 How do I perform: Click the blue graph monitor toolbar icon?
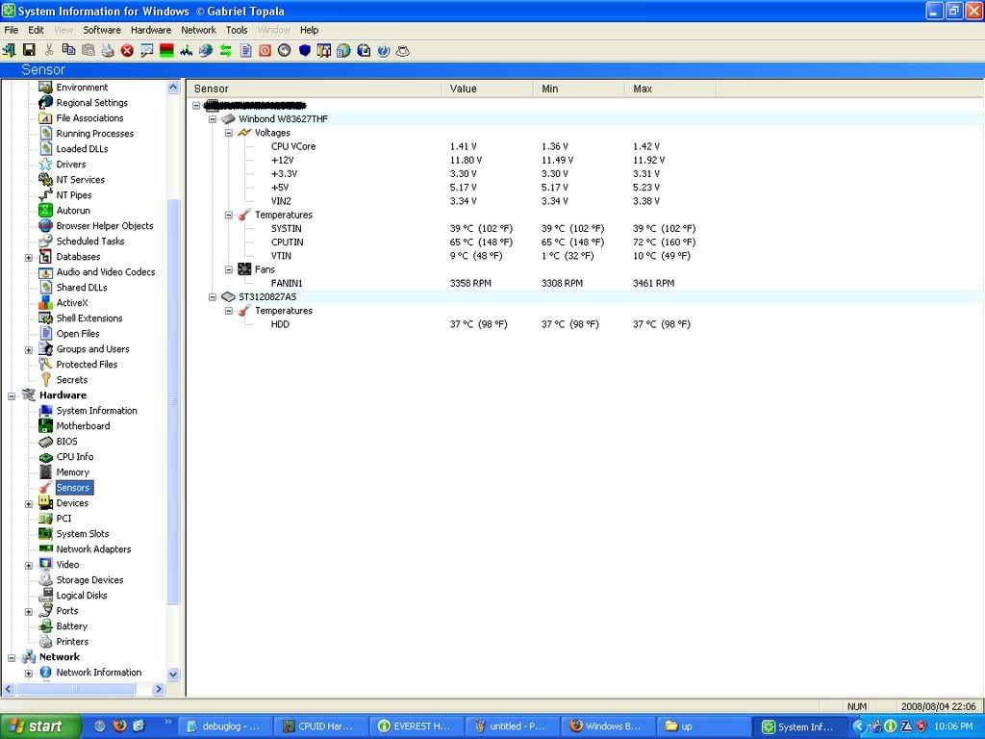coord(186,50)
